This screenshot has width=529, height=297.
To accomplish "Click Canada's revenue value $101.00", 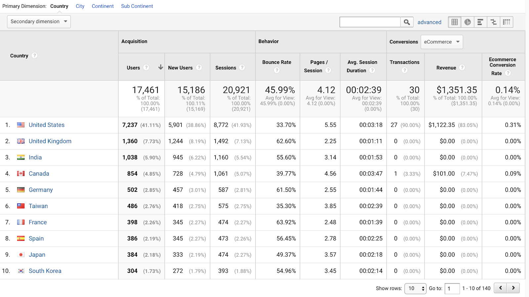I will click(x=444, y=174).
